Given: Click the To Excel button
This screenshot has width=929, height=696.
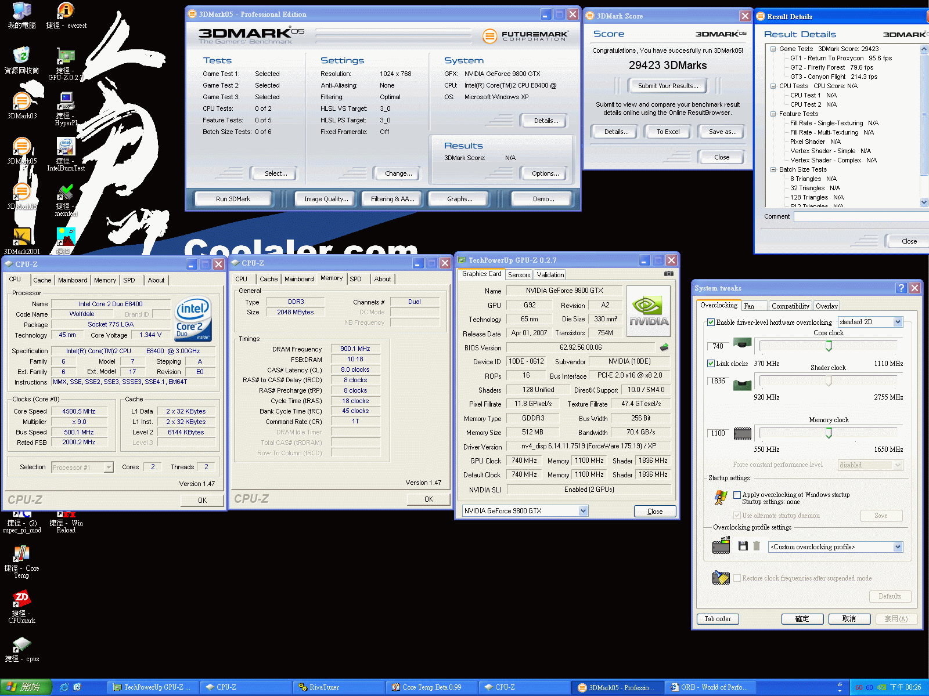Looking at the screenshot, I should tap(668, 132).
